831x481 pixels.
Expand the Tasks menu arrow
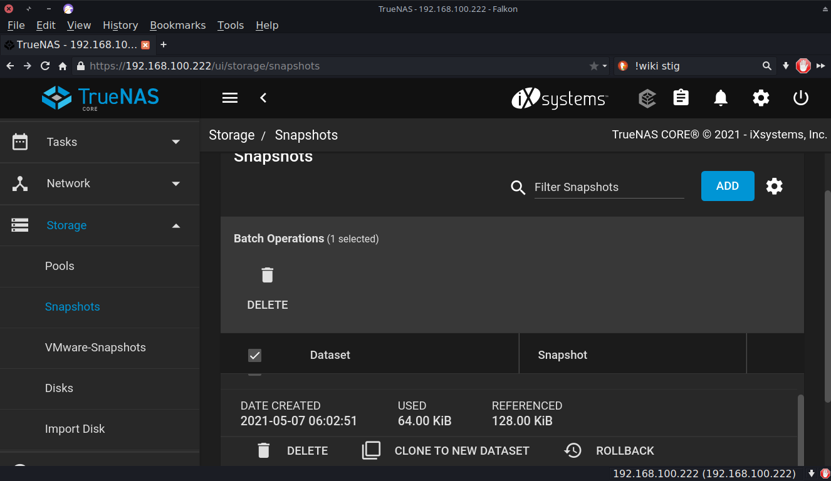coord(176,142)
